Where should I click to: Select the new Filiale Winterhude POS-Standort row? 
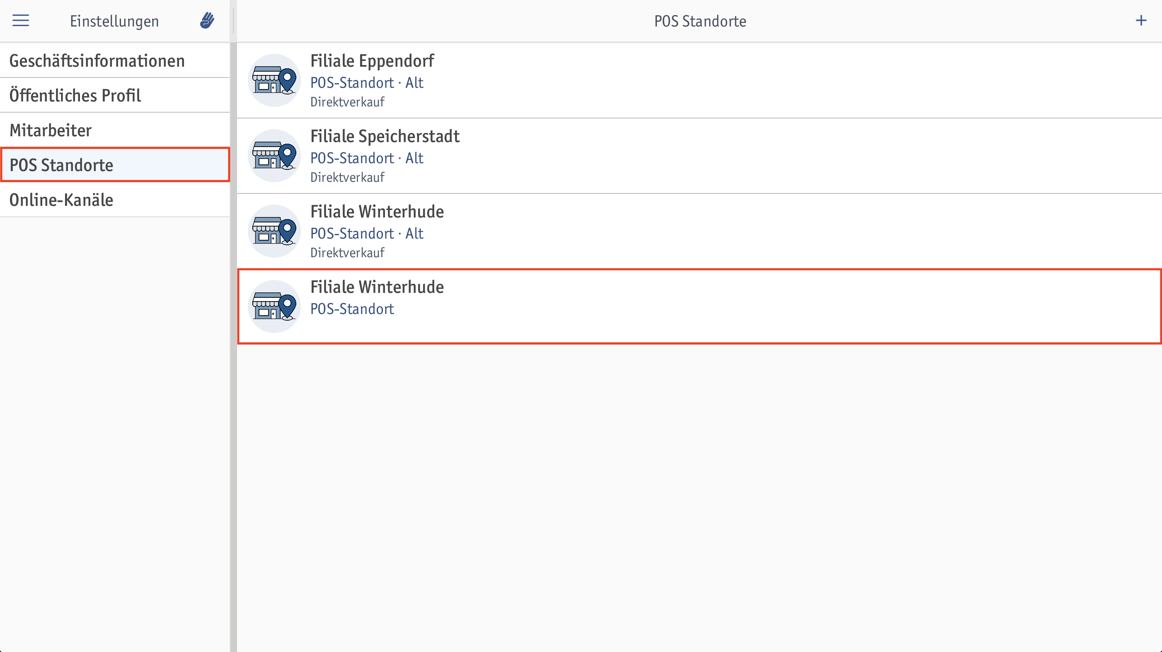point(699,307)
